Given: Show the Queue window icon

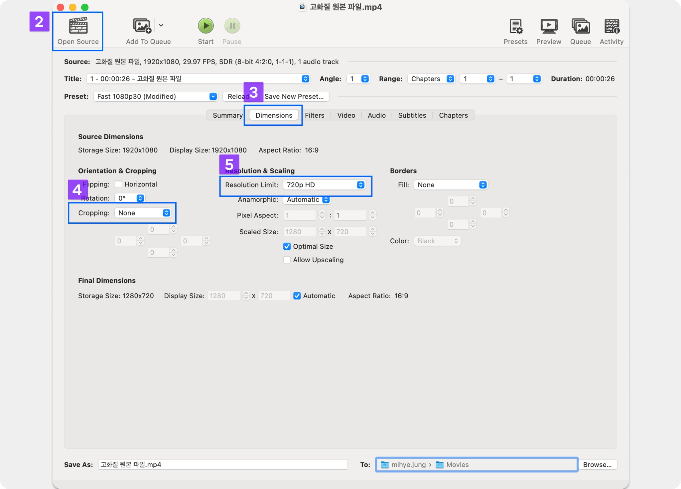Looking at the screenshot, I should [x=581, y=26].
